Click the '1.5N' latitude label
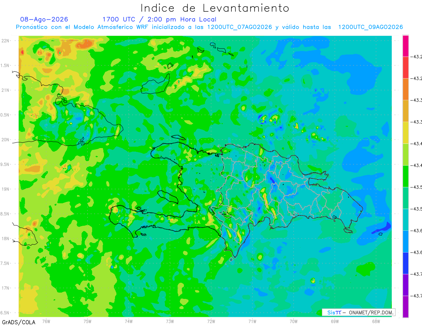Image resolution: width=422 pixels, height=326 pixels. coord(5,65)
